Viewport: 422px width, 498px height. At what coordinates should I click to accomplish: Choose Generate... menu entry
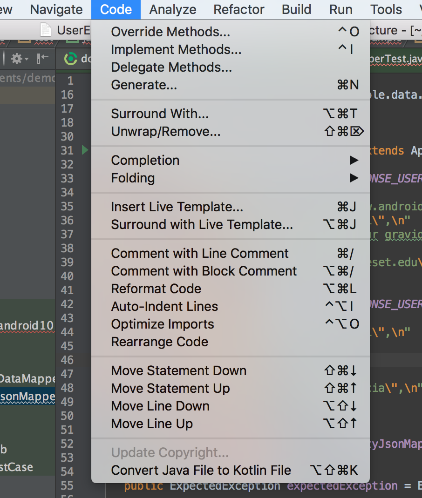pos(144,85)
